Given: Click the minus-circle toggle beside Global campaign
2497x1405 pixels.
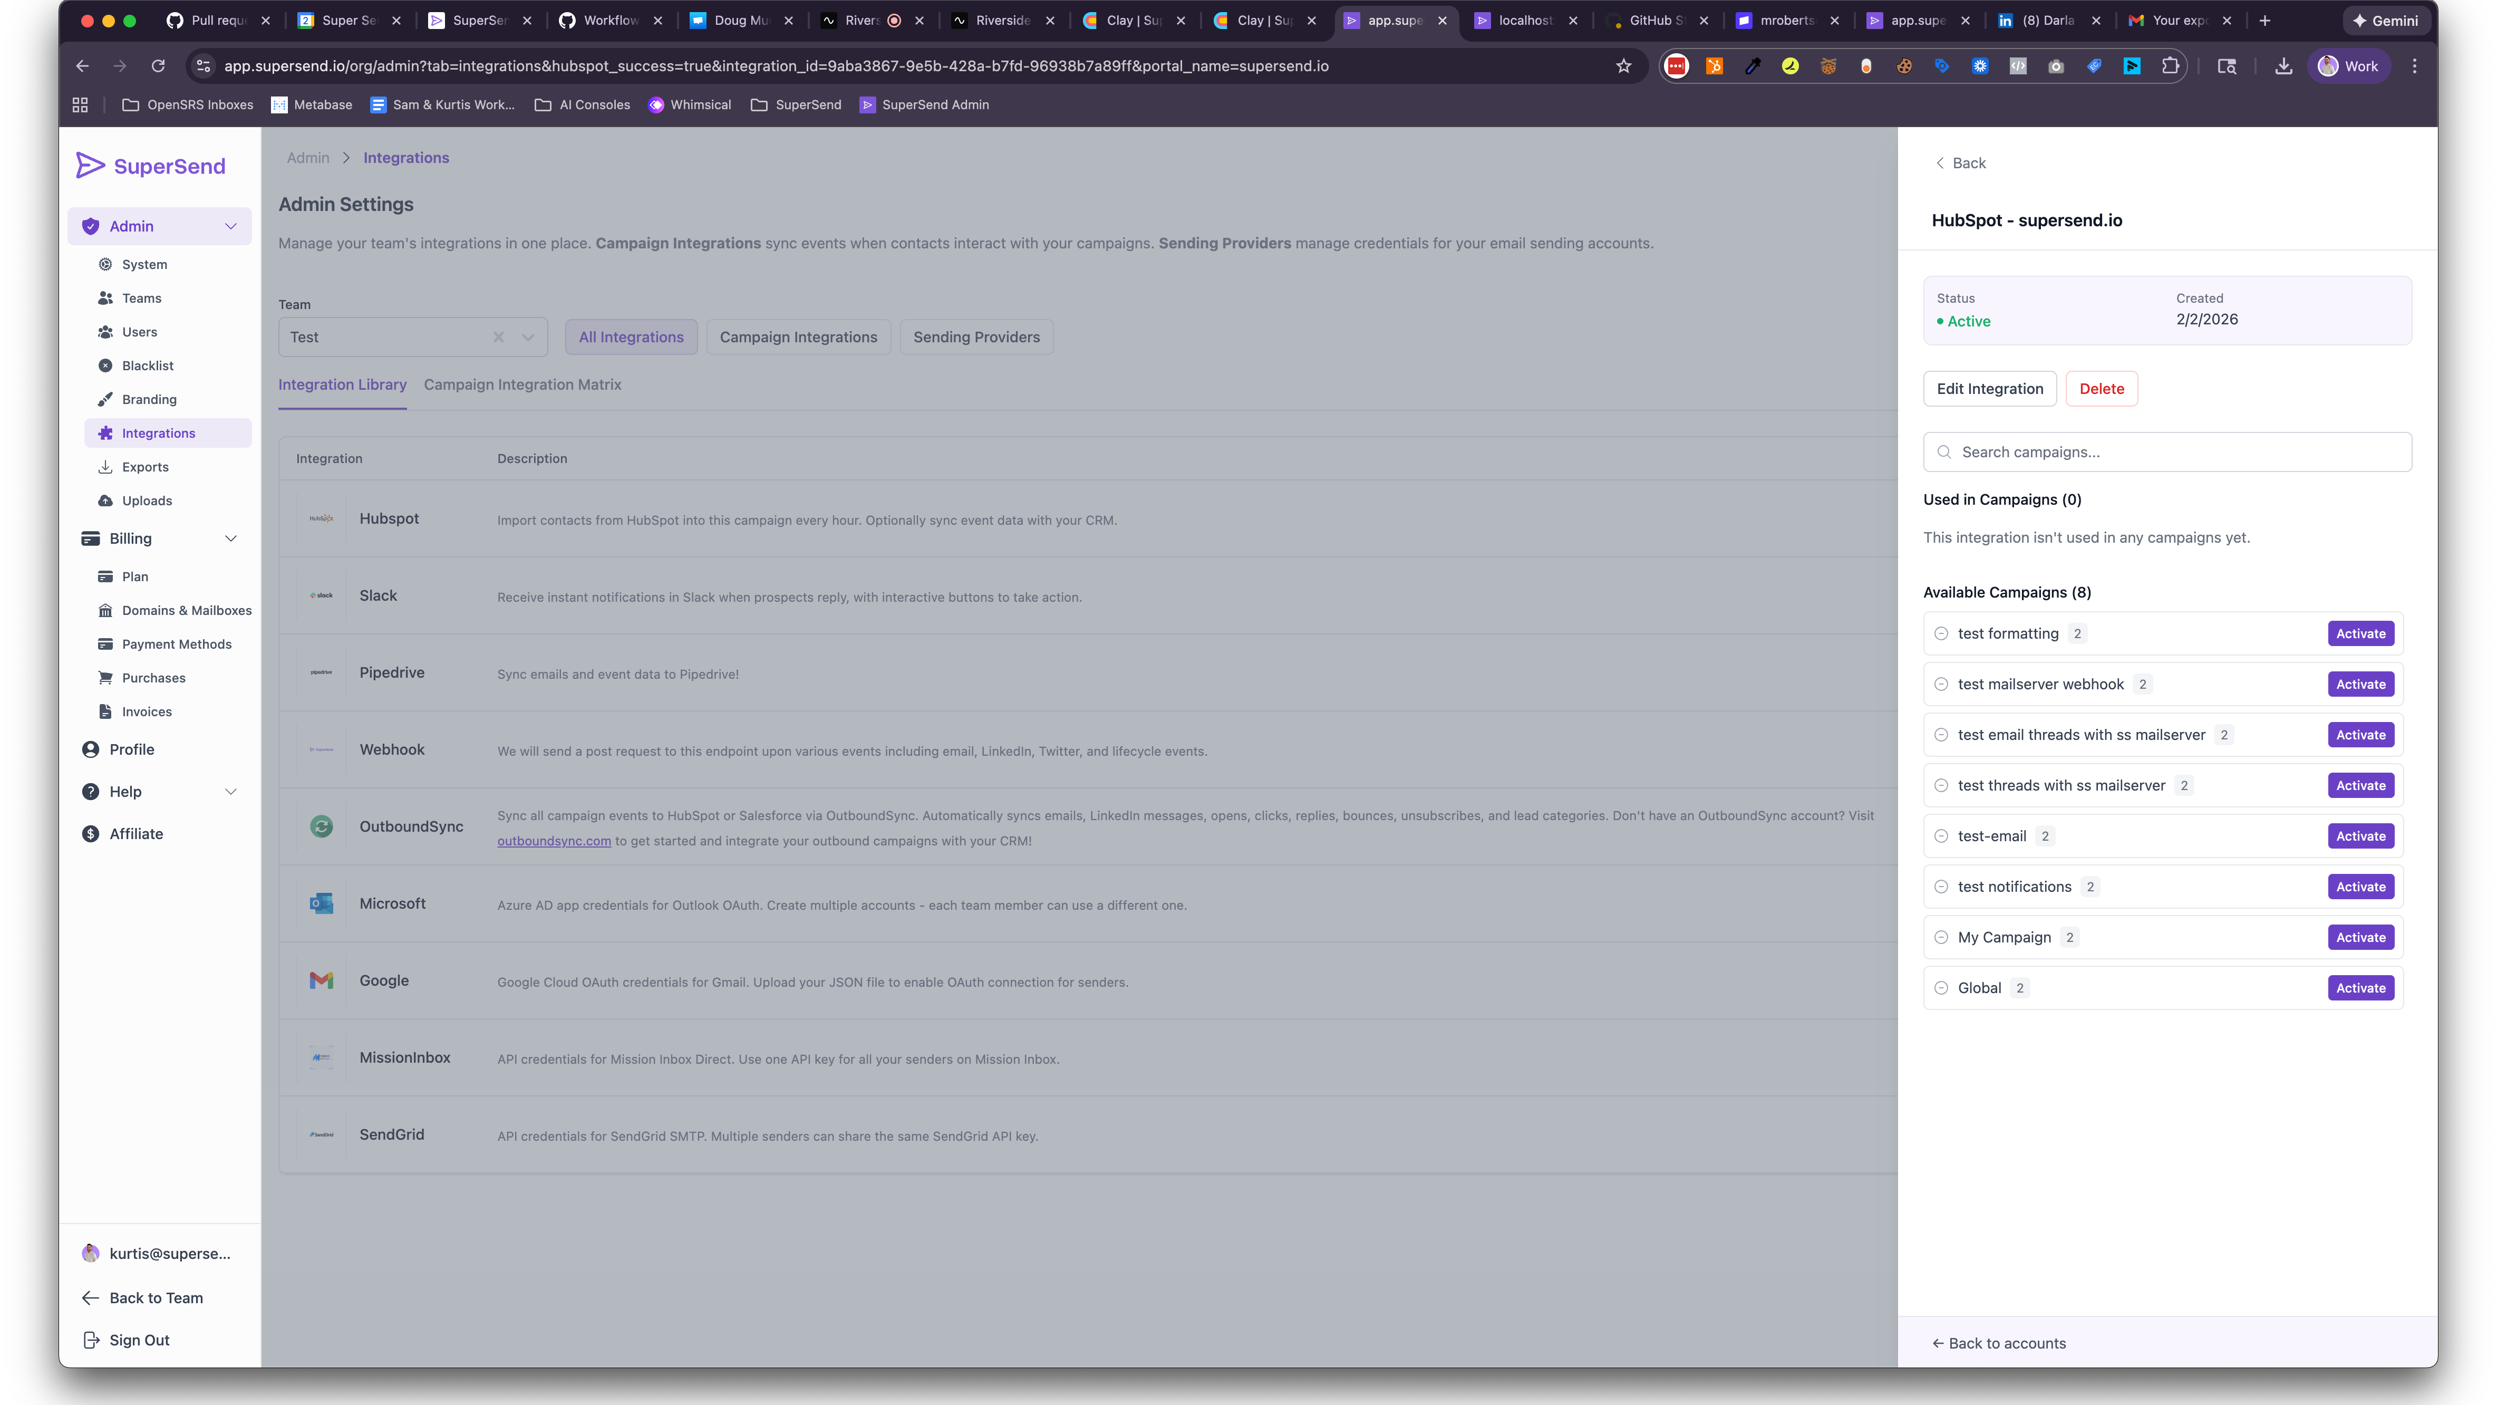Looking at the screenshot, I should (x=1942, y=987).
